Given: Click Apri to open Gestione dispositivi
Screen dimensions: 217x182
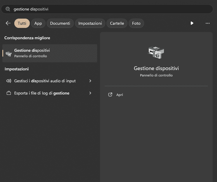Looking at the screenshot, I should pos(120,95).
